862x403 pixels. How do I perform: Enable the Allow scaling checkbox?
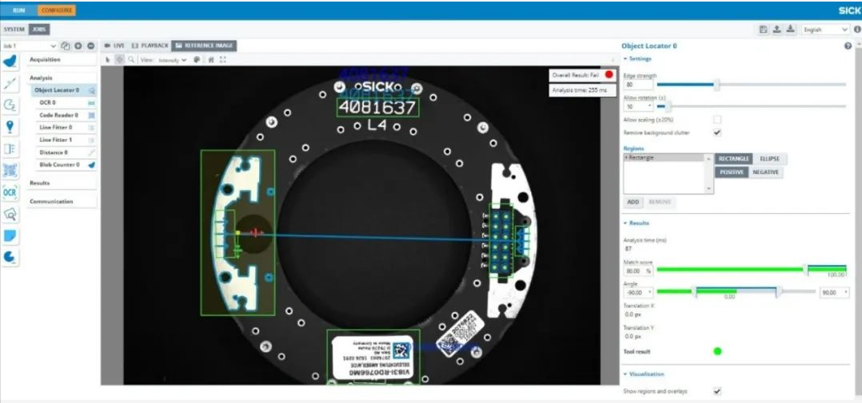716,120
